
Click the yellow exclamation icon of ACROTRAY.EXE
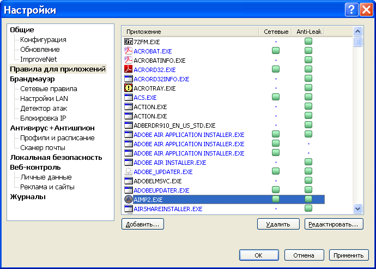tap(128, 88)
